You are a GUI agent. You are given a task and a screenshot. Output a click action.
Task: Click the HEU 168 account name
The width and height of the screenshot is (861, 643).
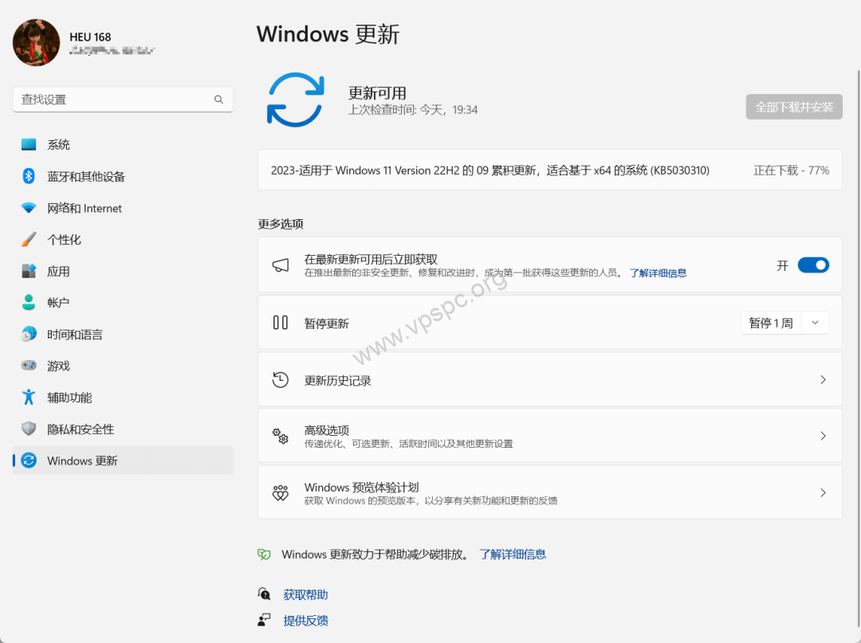coord(90,37)
